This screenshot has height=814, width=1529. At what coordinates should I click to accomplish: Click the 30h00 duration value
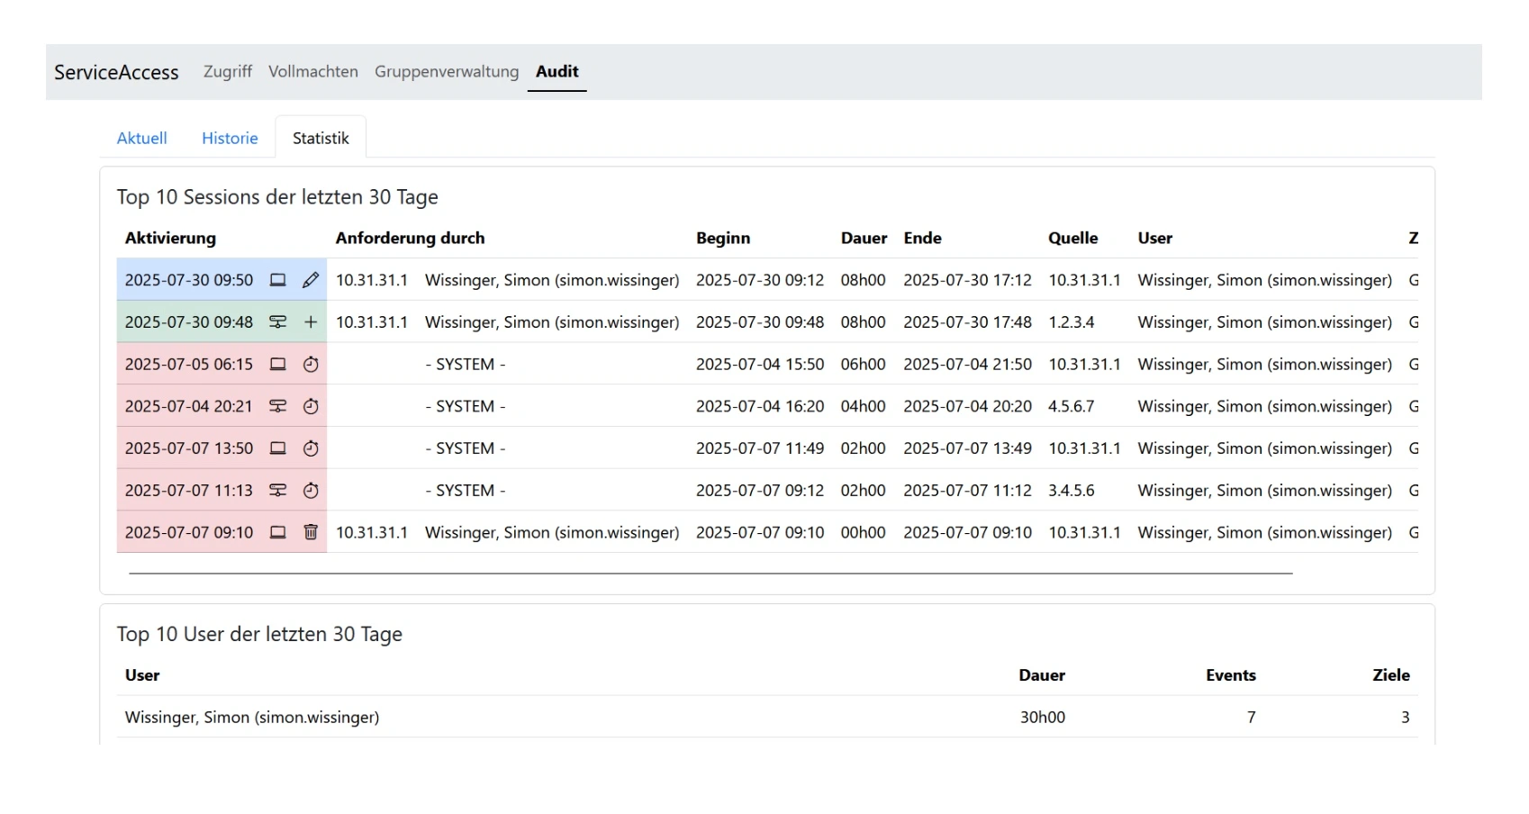point(1043,718)
